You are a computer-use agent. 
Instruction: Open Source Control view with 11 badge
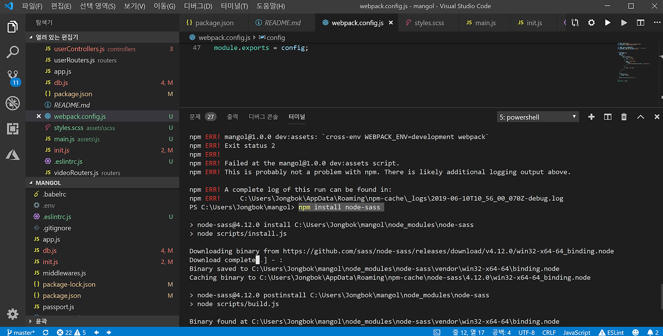coord(13,78)
